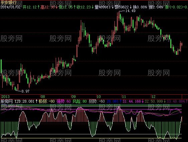Select the 11 month marker on axis

pyautogui.click(x=124, y=97)
